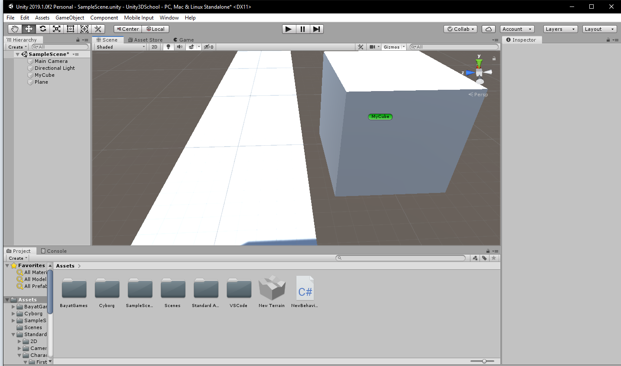Select the Move tool
Image resolution: width=621 pixels, height=366 pixels.
pyautogui.click(x=29, y=29)
